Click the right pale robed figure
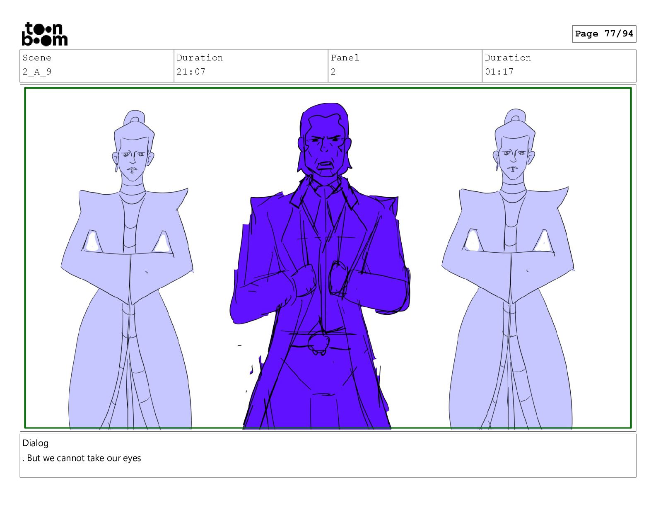Viewport: 656px width, 507px height. click(509, 269)
